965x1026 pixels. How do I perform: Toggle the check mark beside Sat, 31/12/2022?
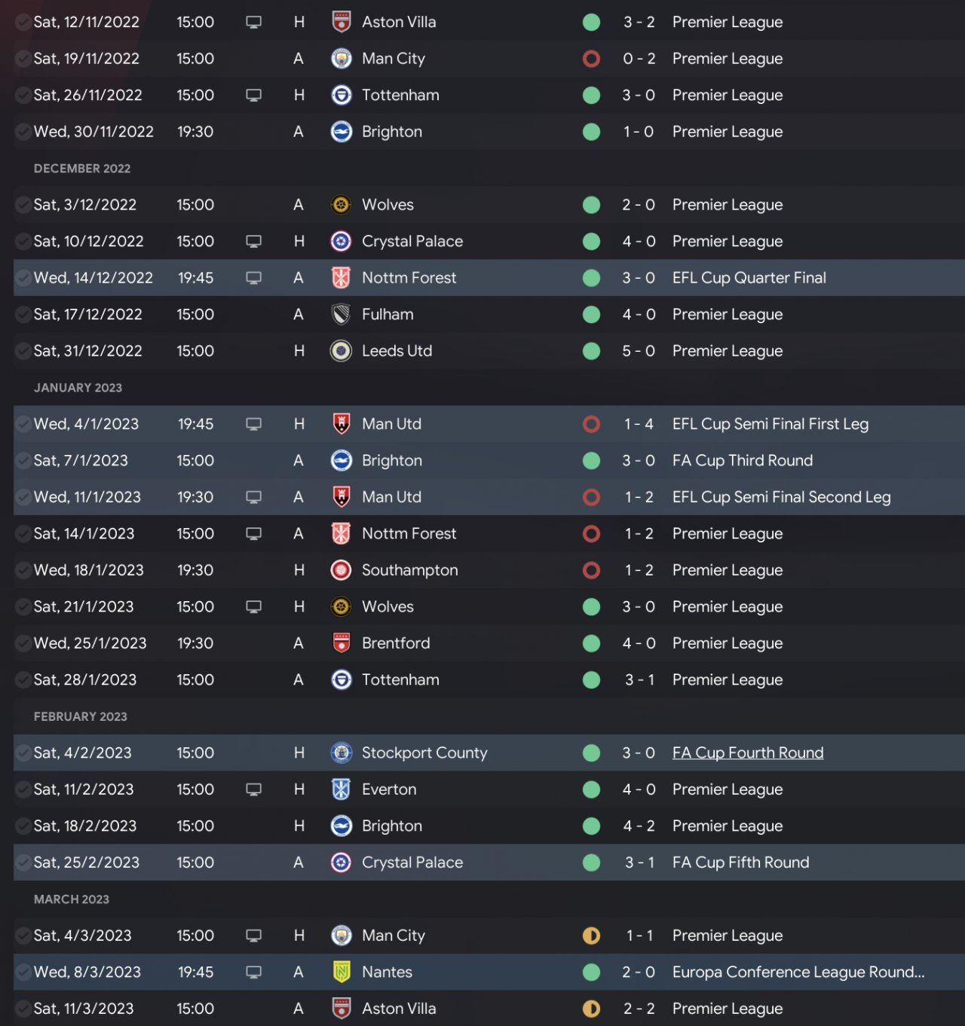tap(23, 351)
